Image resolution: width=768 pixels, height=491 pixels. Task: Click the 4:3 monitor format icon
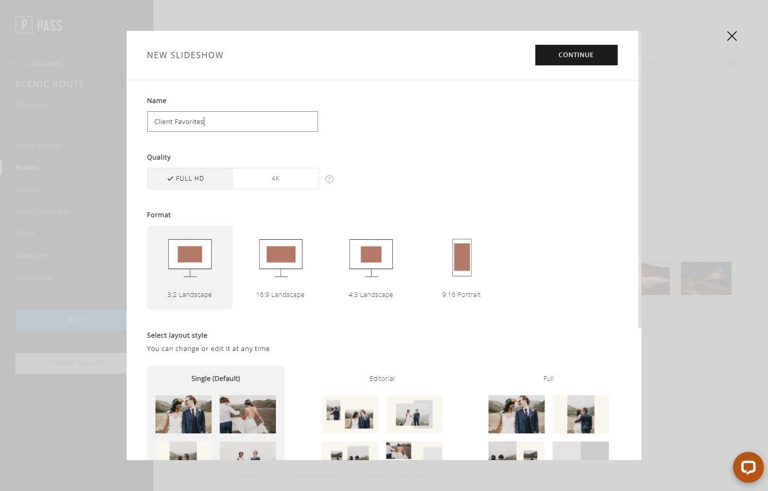pyautogui.click(x=371, y=258)
